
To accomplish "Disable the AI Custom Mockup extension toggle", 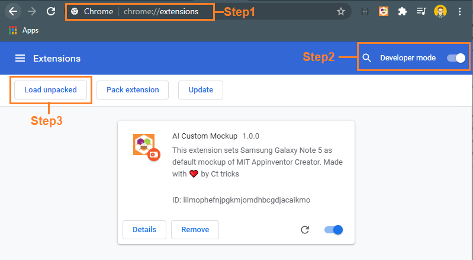I will point(334,230).
